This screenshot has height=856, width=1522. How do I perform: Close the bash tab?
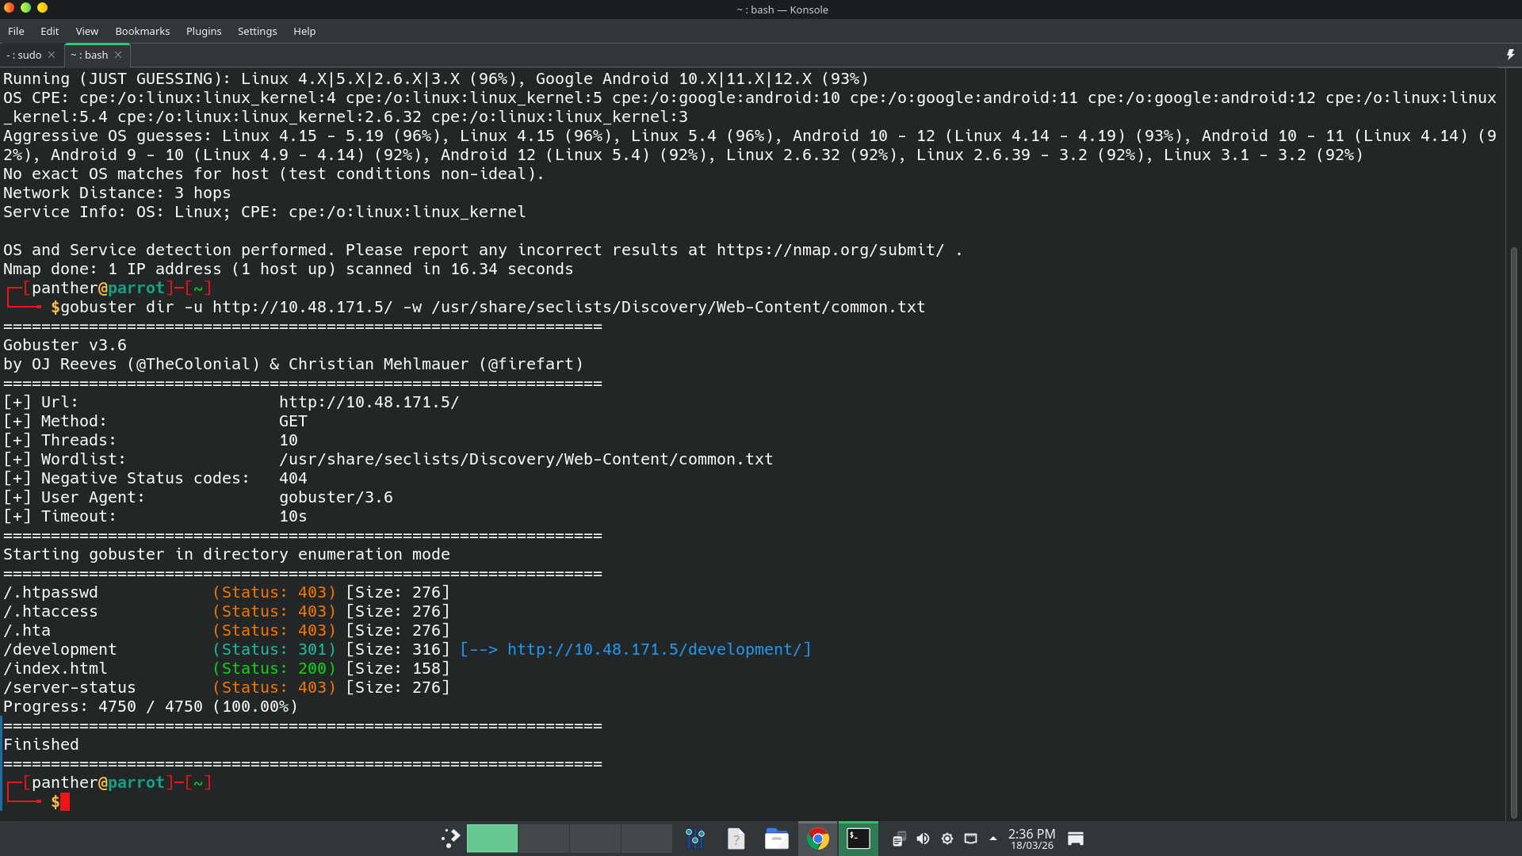pyautogui.click(x=118, y=55)
